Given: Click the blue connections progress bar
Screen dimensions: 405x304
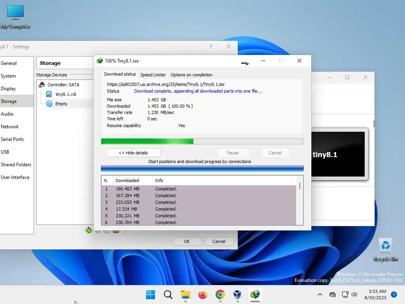Looking at the screenshot, I should pos(202,169).
